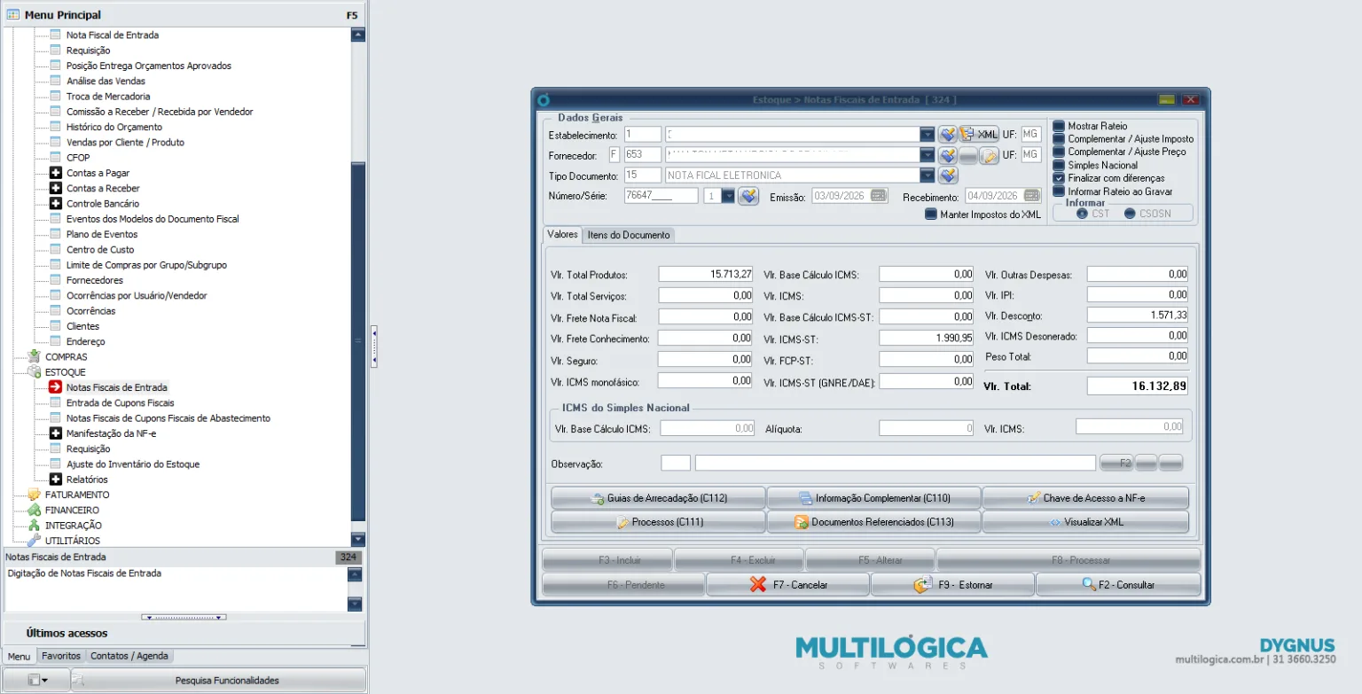The image size is (1362, 694).
Task: Click the form icon beside Centro de Custo
Action: (55, 249)
